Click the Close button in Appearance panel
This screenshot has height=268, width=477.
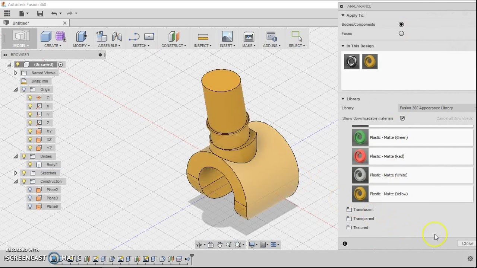[x=467, y=243]
